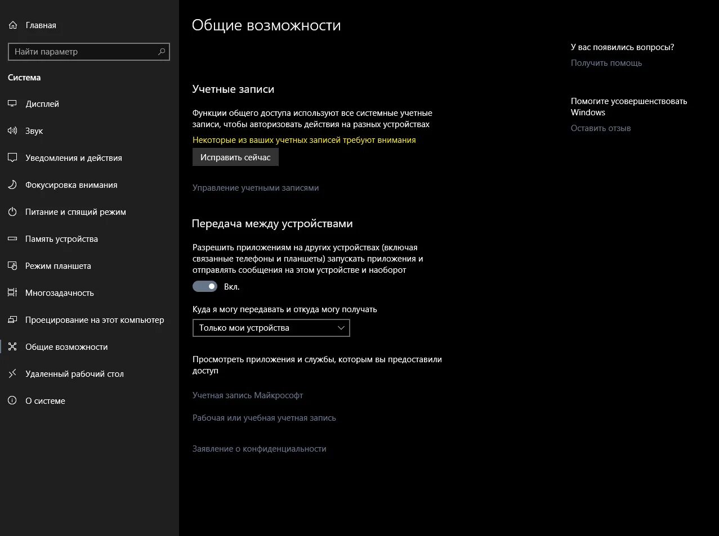The width and height of the screenshot is (719, 536).
Task: Click the search magnifier icon
Action: (162, 52)
